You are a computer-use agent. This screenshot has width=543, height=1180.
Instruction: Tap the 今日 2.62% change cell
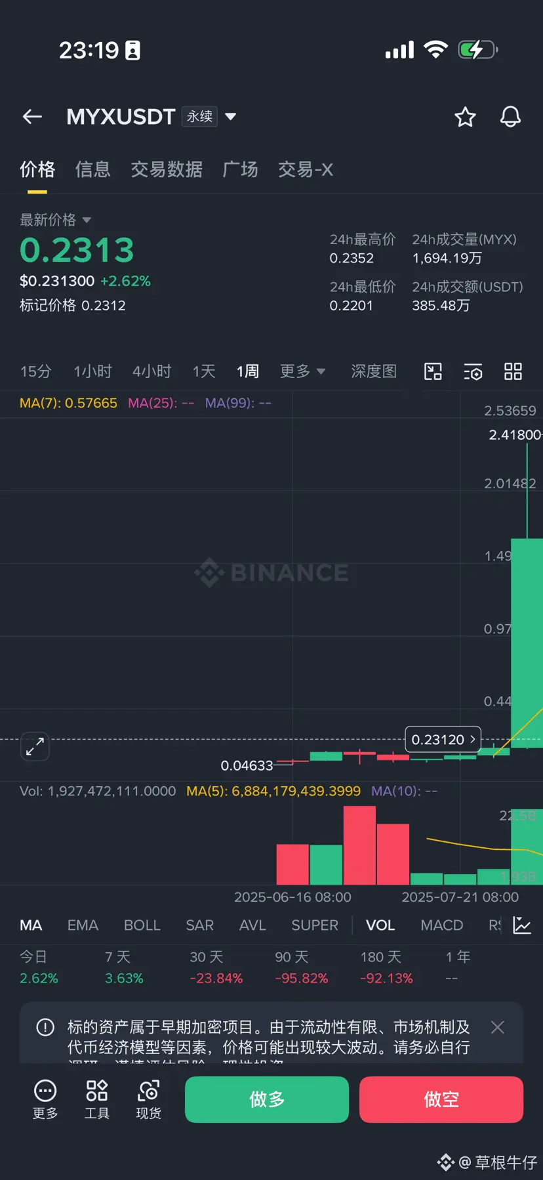tap(39, 967)
